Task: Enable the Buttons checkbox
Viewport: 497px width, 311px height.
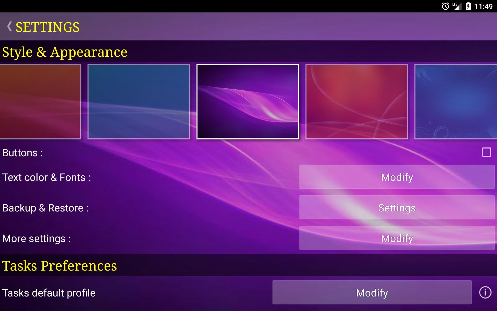Action: [x=486, y=152]
